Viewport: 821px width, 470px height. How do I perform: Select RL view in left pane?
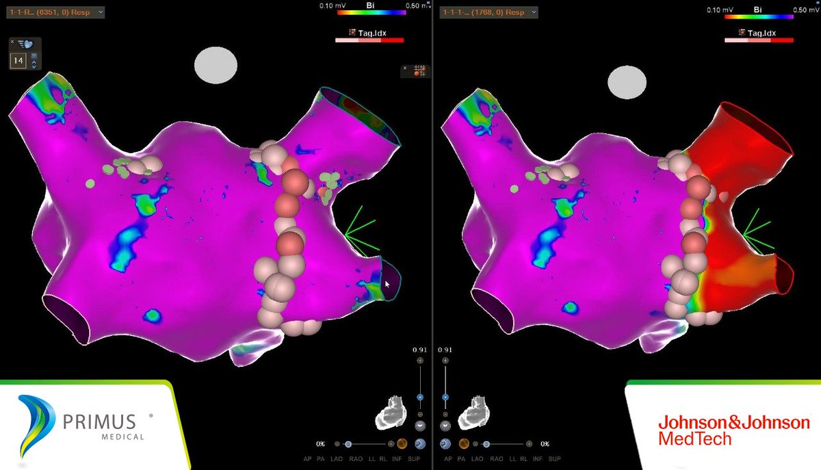click(383, 459)
